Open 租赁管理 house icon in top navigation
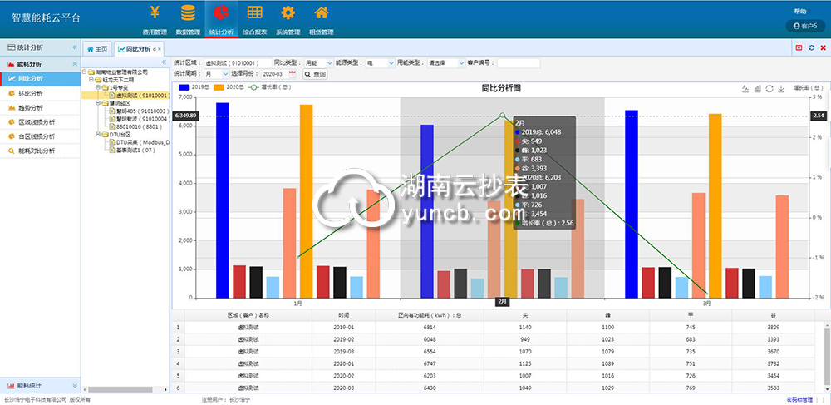831x405 pixels. [x=321, y=13]
